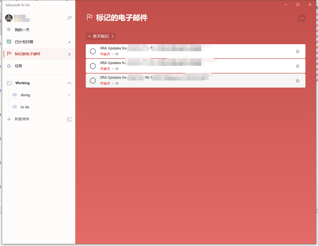318x246 pixels.
Task: Click the 标记的电子邮件 page title
Action: point(122,18)
